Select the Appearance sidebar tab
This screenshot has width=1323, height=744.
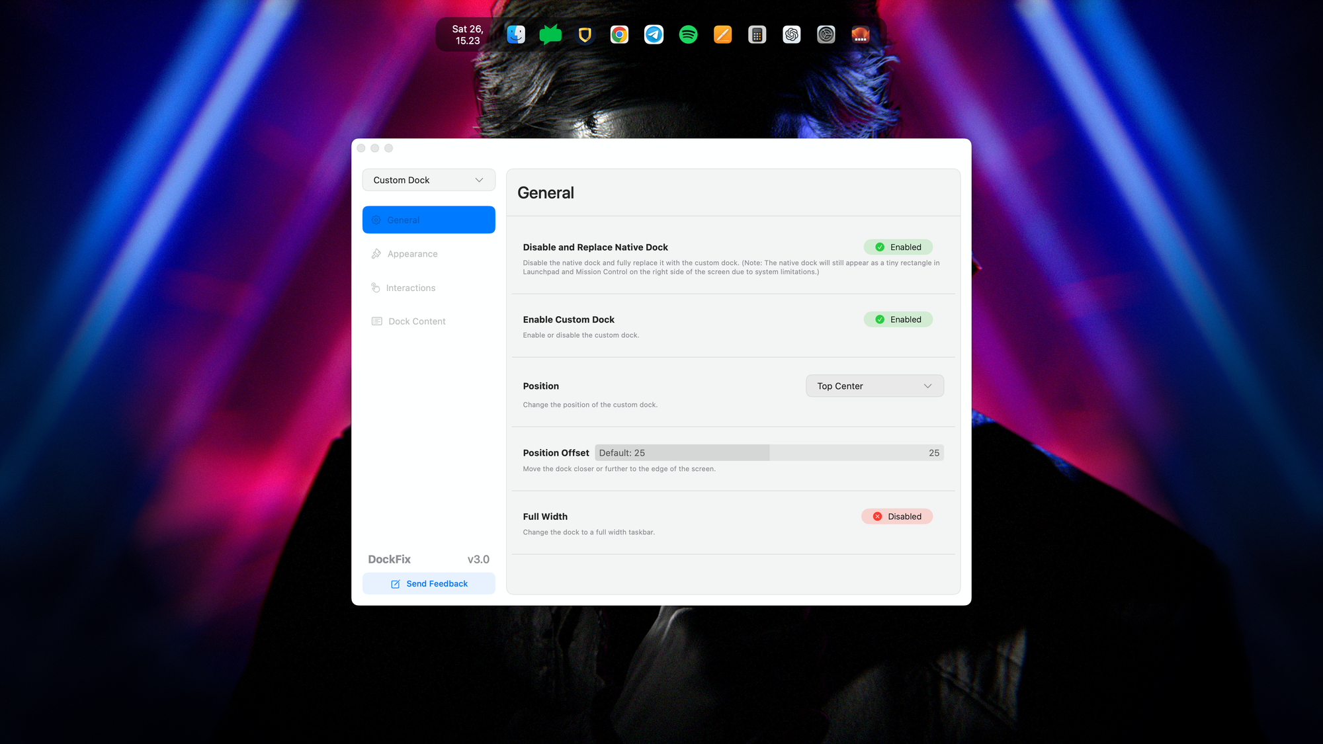412,254
